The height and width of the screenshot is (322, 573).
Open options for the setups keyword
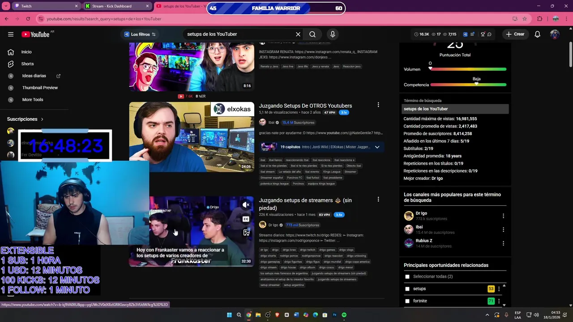[499, 289]
